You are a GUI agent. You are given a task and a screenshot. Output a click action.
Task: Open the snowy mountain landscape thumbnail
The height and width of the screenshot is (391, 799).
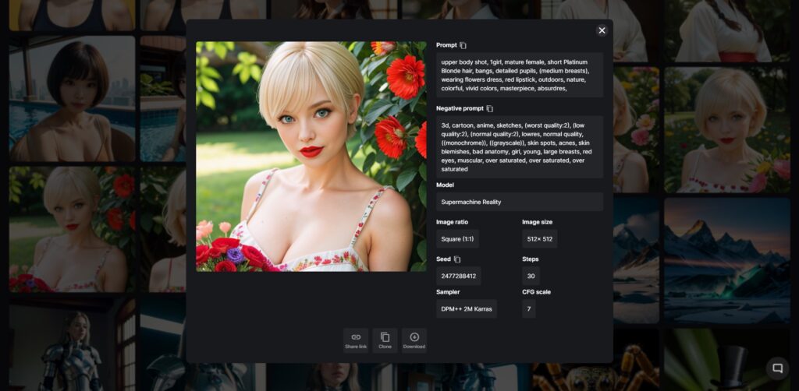pos(727,260)
